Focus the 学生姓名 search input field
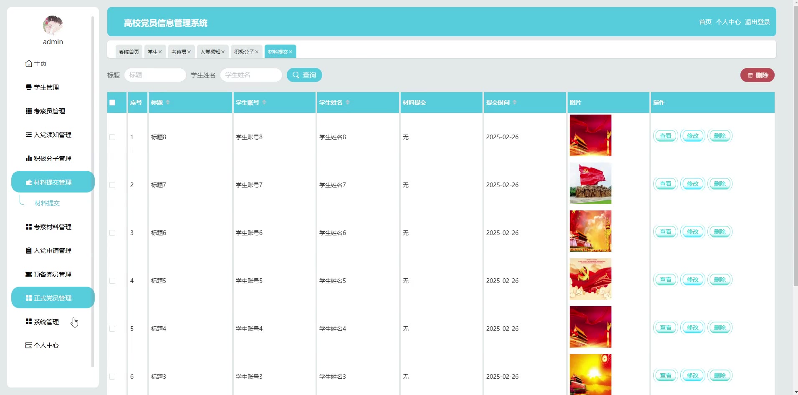Viewport: 798px width, 395px height. coord(251,75)
